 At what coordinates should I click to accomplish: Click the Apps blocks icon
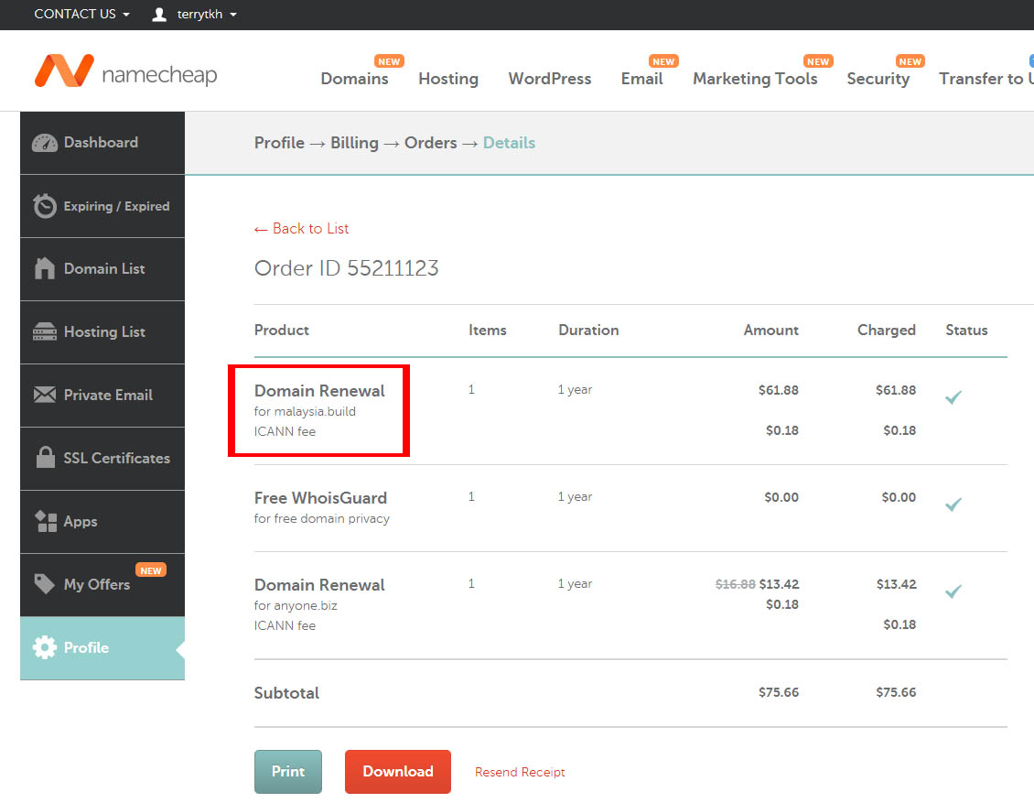pyautogui.click(x=46, y=521)
